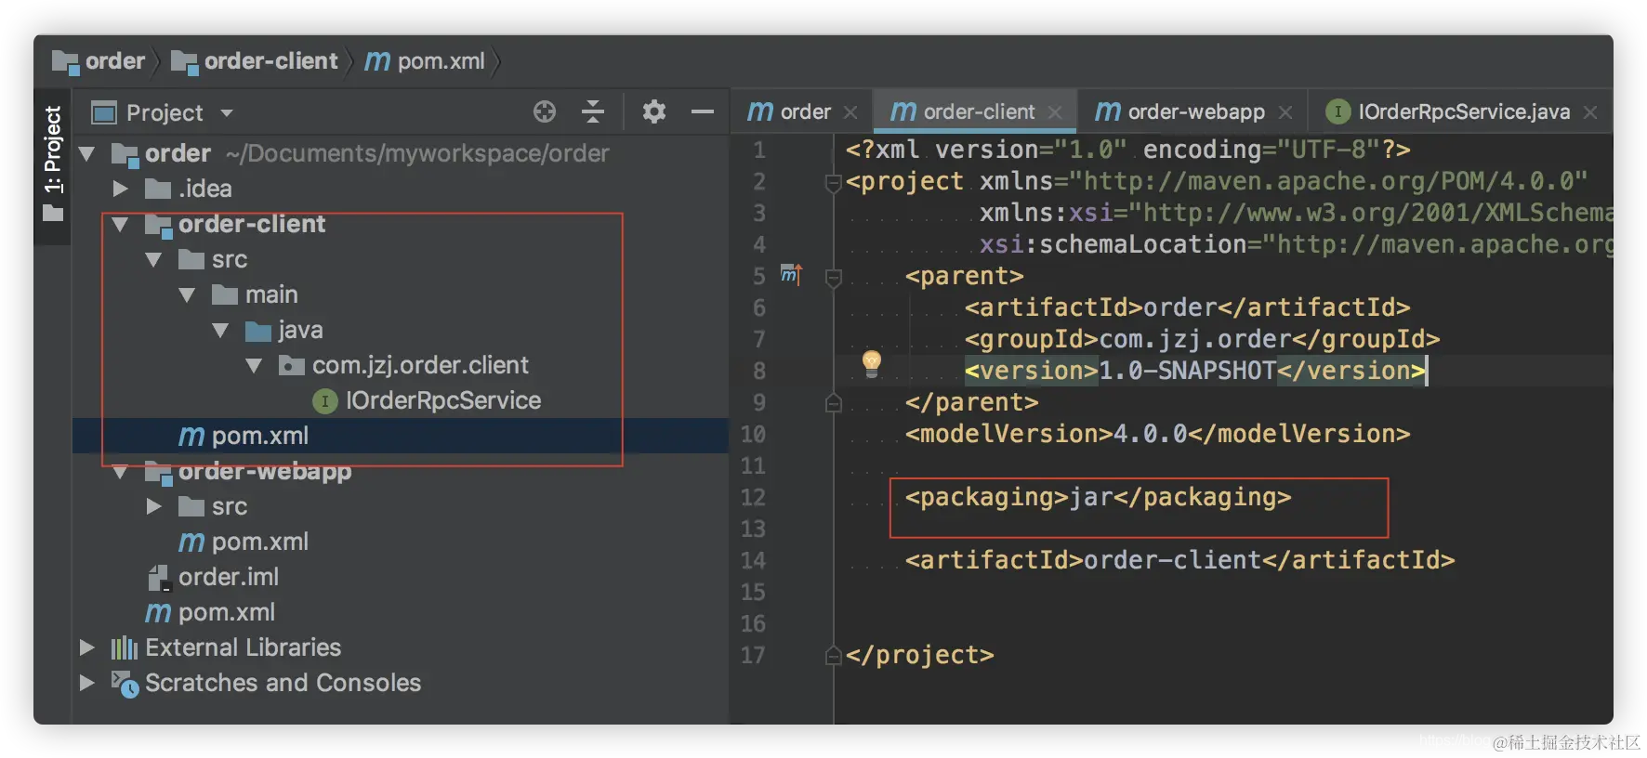Click the locate/scroll from source crosshair icon
Viewport: 1647px width, 758px height.
tap(545, 112)
